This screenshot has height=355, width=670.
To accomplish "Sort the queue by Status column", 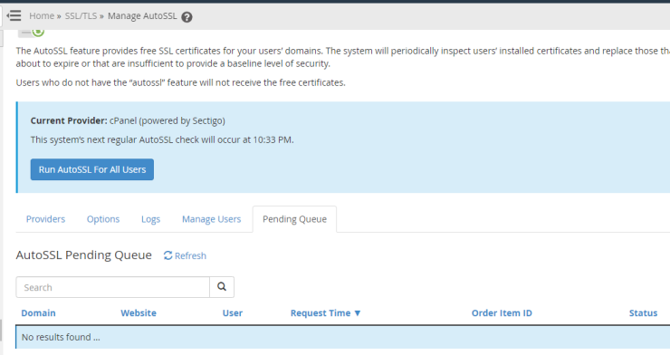I will (643, 313).
